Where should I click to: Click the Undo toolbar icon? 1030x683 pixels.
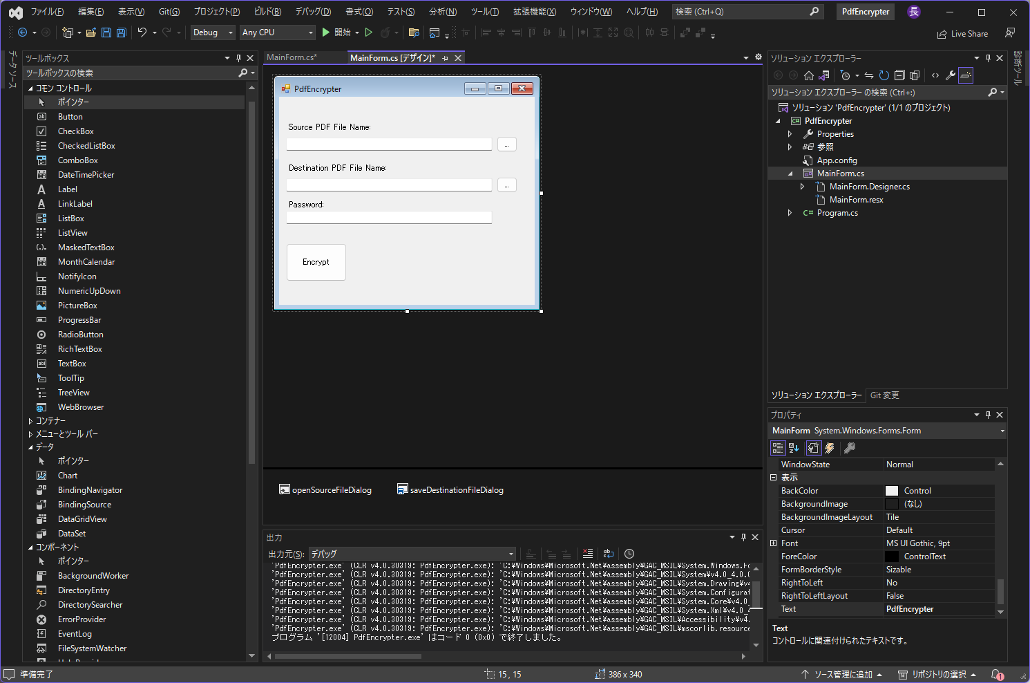tap(142, 32)
